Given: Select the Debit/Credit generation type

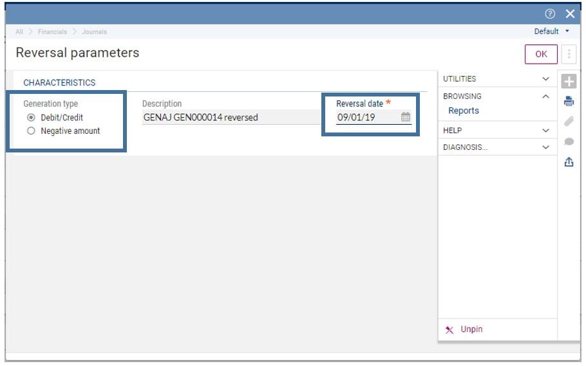Looking at the screenshot, I should [31, 118].
